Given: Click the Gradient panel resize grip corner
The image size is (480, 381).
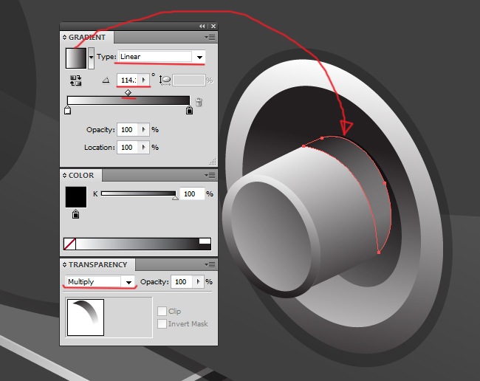Looking at the screenshot, I should [213, 161].
